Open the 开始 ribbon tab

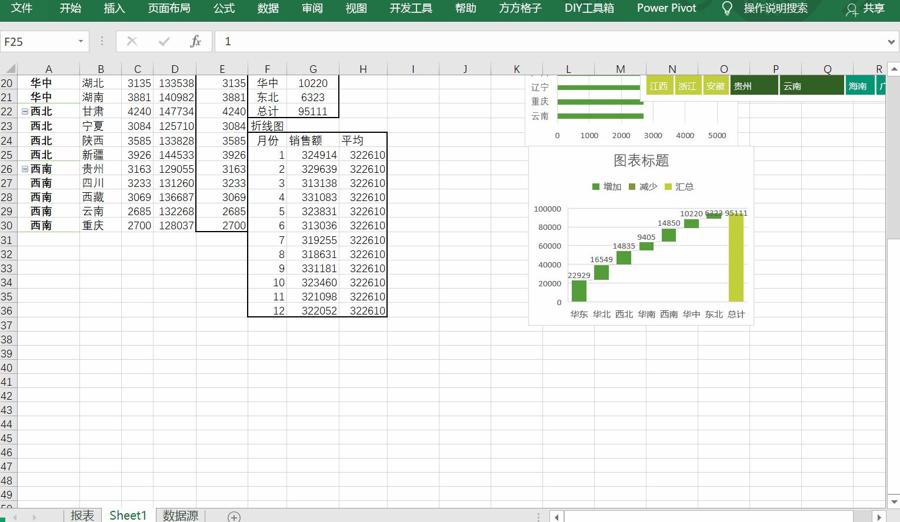click(x=71, y=8)
